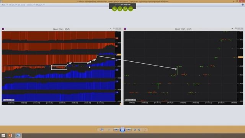Screen dimensions: 245x138
Task: Rotate the photo clockwise
Action: pos(139,130)
